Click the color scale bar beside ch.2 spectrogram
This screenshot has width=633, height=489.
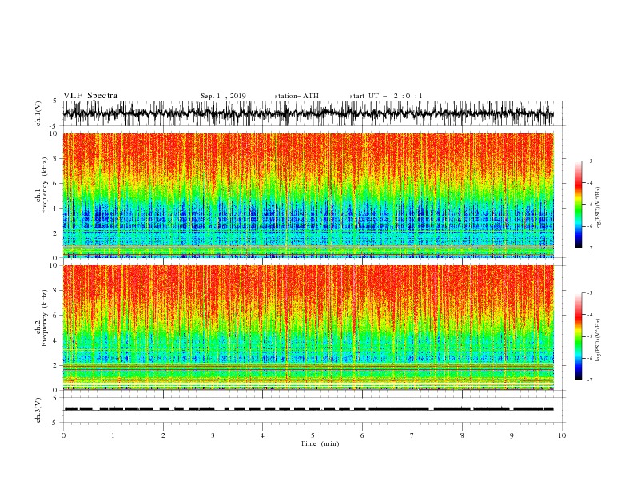(x=578, y=336)
